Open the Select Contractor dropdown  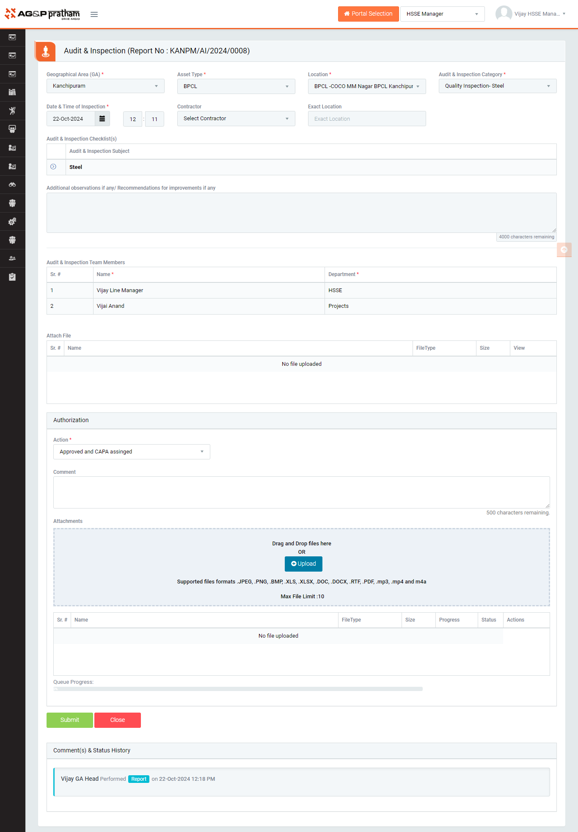[x=236, y=119]
